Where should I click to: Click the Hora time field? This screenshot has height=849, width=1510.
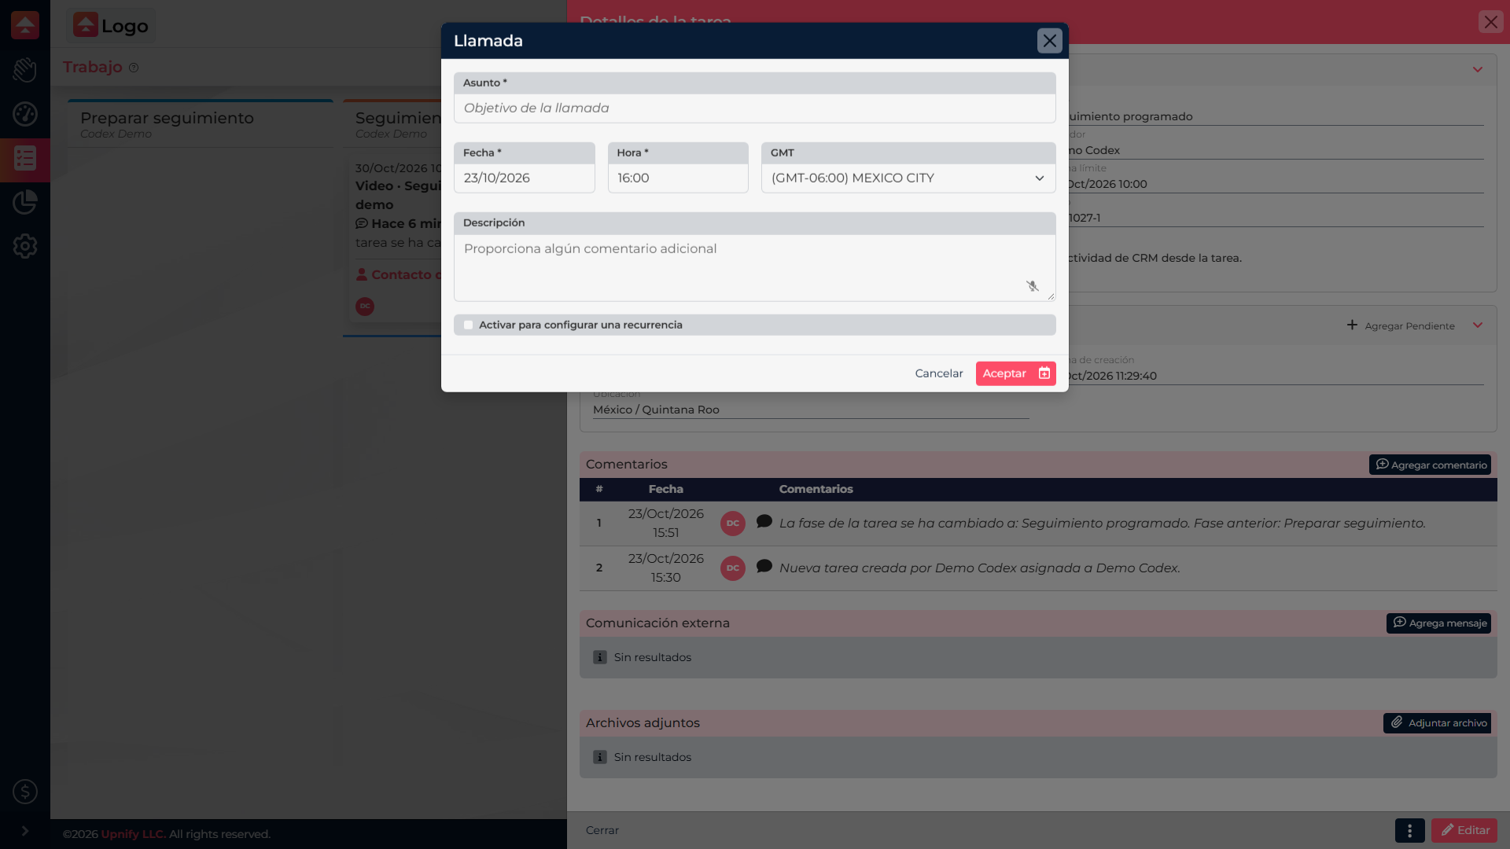(678, 178)
